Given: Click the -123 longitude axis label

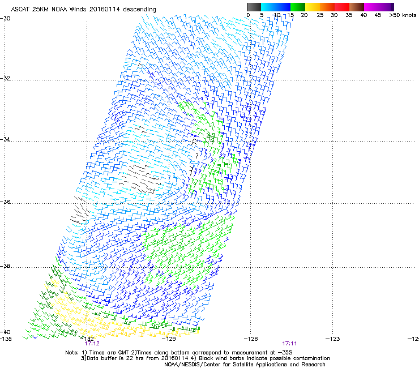Looking at the screenshot, I should point(333,339).
